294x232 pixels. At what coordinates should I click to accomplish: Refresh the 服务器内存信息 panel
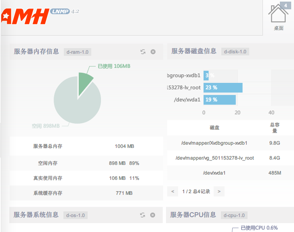(143, 52)
